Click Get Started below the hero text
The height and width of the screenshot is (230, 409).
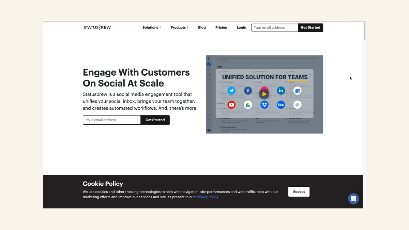coord(155,120)
